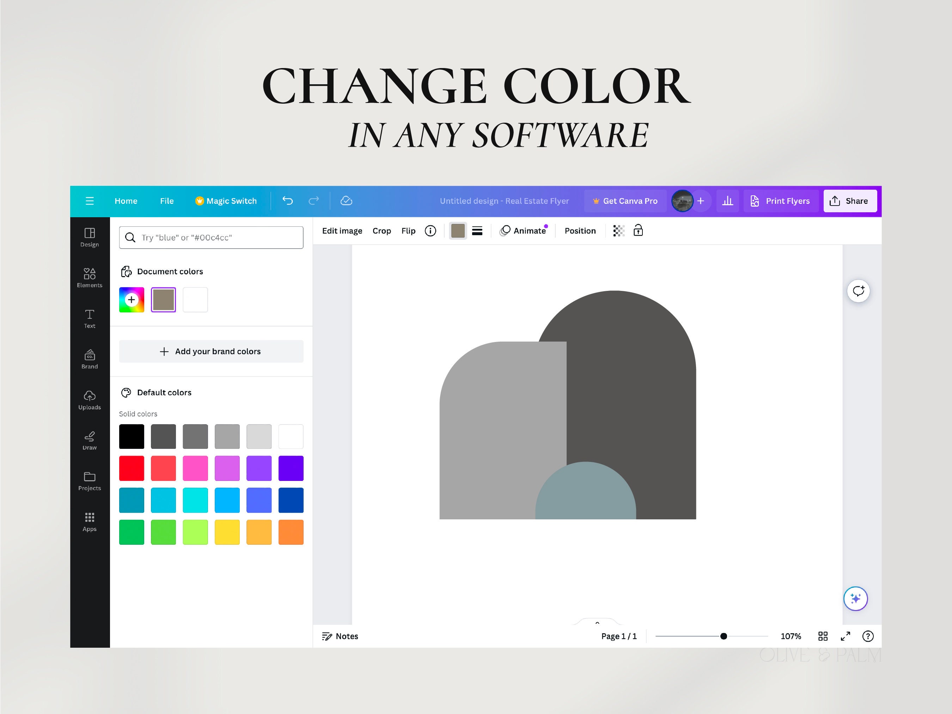Select the red solid color swatch
This screenshot has width=952, height=714.
click(131, 468)
